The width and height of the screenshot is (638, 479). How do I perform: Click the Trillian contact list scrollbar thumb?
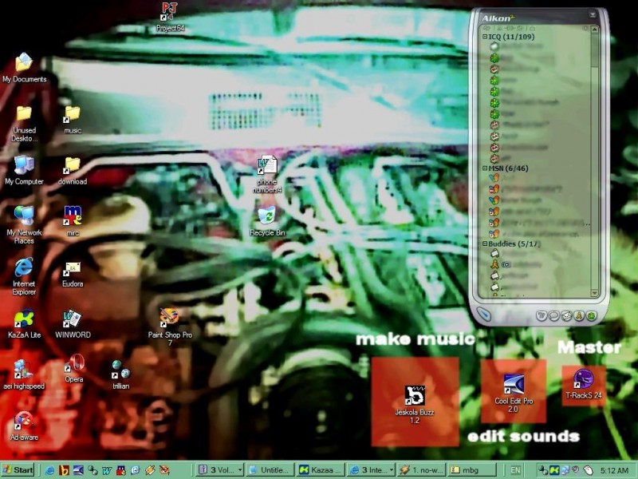(594, 50)
